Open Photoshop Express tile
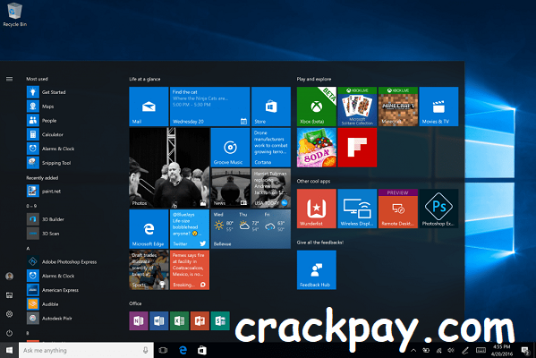 pyautogui.click(x=438, y=209)
